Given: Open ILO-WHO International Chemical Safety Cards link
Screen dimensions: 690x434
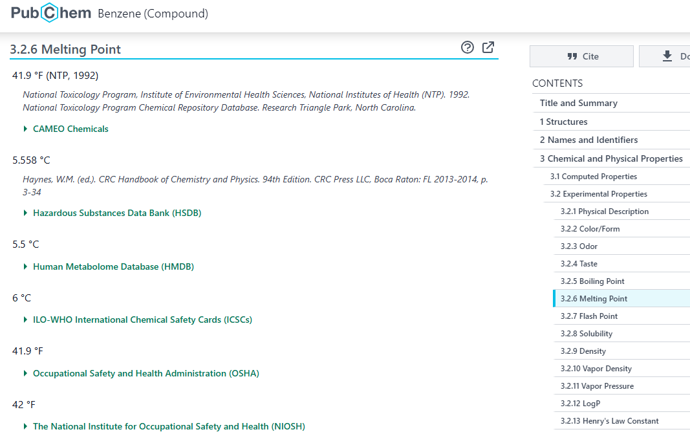Looking at the screenshot, I should [x=142, y=320].
